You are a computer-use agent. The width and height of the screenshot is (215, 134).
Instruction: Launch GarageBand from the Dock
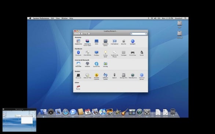[125, 112]
